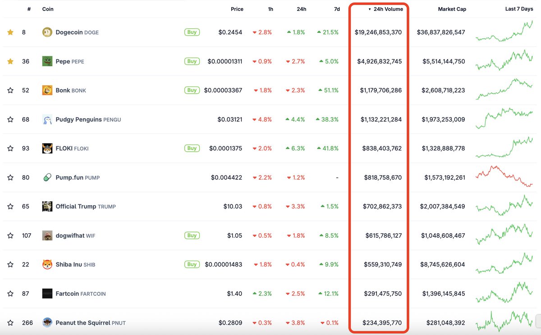Open the Pudgy Penguins PENGU page
Screen dimensions: 541x335
88,119
